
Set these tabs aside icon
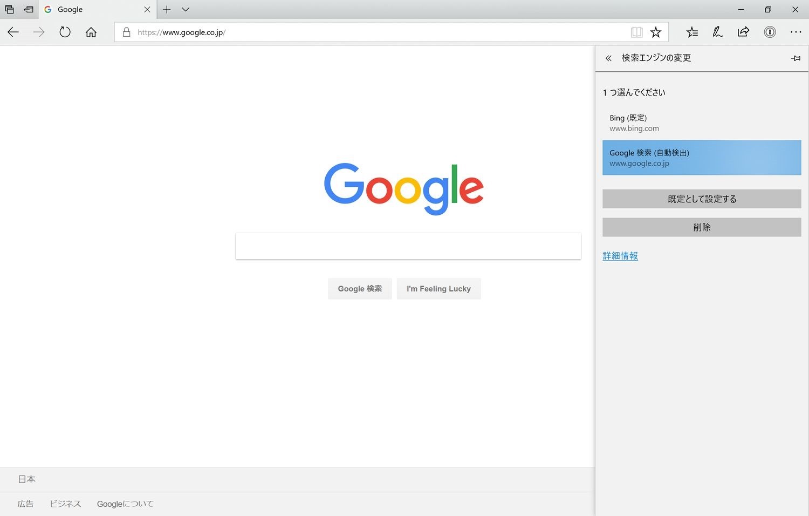point(29,9)
